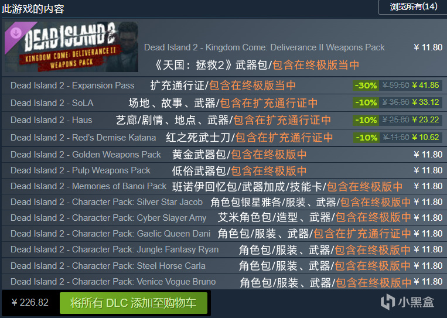447x318 pixels.
Task: Click the 浏览所有(14) button
Action: 412,7
